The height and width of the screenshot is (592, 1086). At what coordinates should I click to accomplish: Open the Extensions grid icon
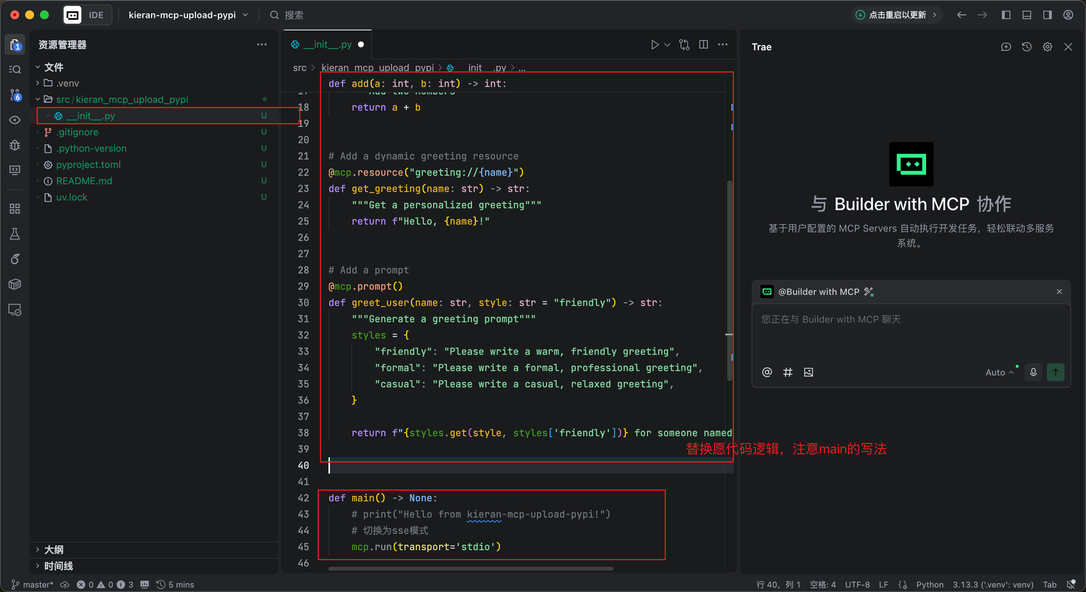15,209
